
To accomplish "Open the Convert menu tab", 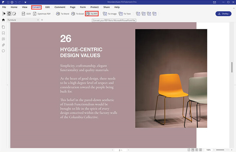I will (36, 7).
